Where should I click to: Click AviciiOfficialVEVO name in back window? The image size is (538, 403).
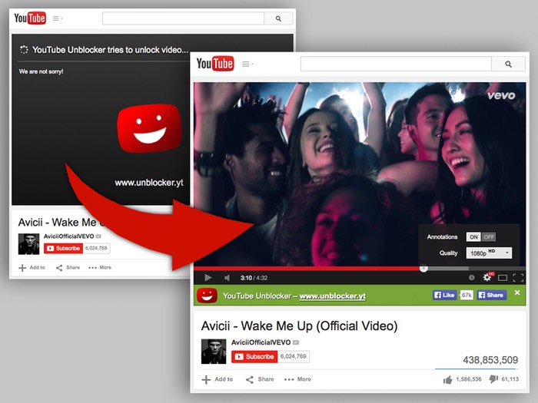click(68, 236)
